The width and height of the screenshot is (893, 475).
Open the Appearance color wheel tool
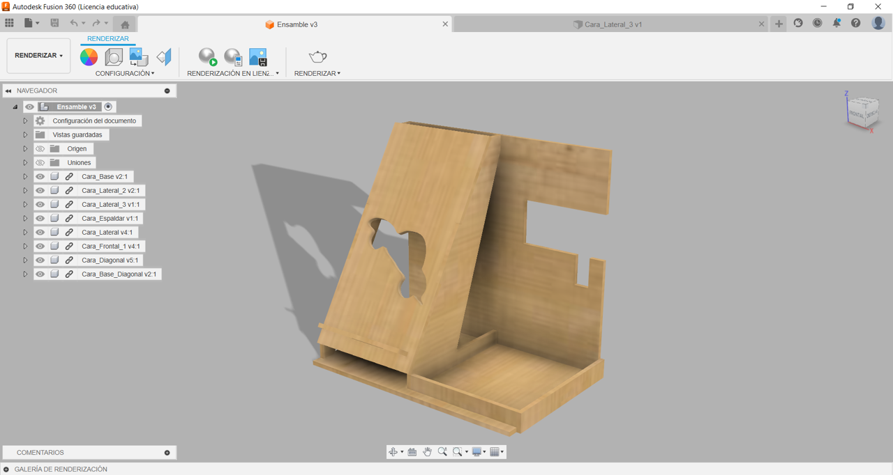coord(89,57)
